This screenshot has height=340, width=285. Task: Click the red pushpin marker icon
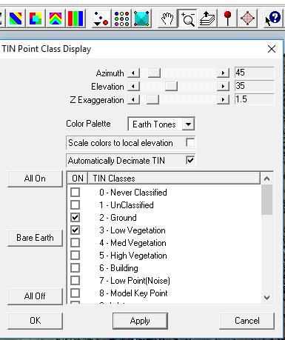tap(227, 19)
